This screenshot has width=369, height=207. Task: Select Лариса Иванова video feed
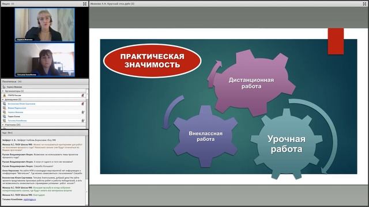pos(45,25)
